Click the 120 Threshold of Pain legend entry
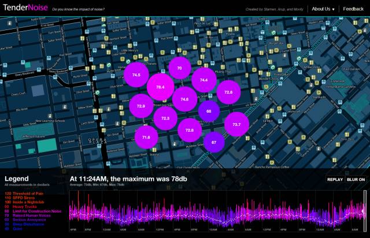Viewport: 370px width, 238px height. pos(24,194)
